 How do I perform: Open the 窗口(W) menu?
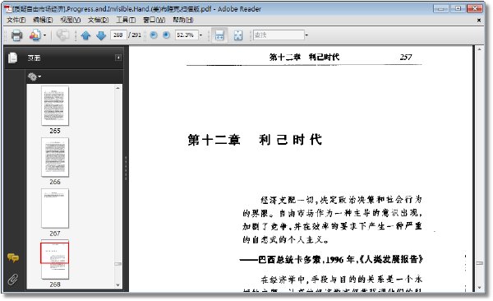coord(154,20)
